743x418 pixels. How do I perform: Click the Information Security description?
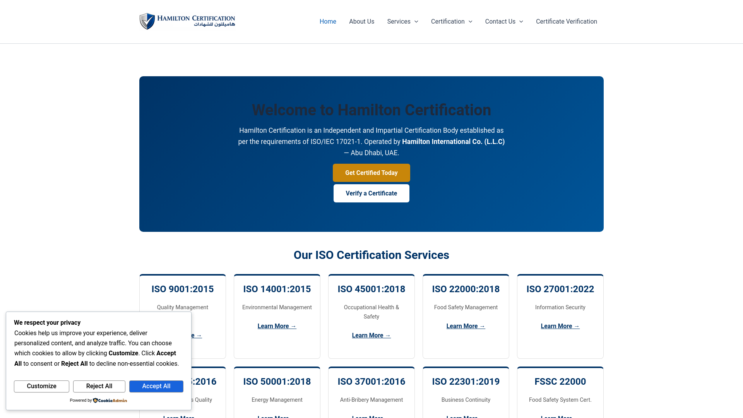point(560,307)
